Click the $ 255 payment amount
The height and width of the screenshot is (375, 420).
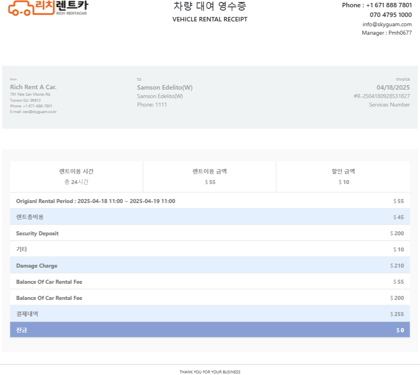click(397, 314)
